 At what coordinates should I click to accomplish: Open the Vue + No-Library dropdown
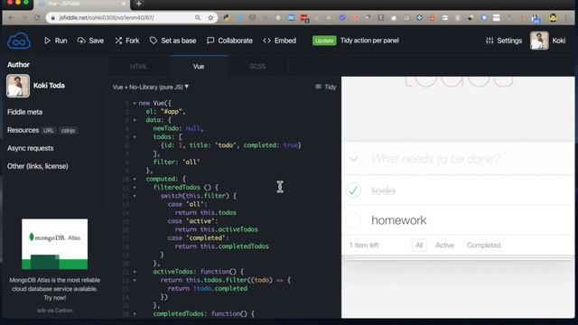click(x=151, y=87)
